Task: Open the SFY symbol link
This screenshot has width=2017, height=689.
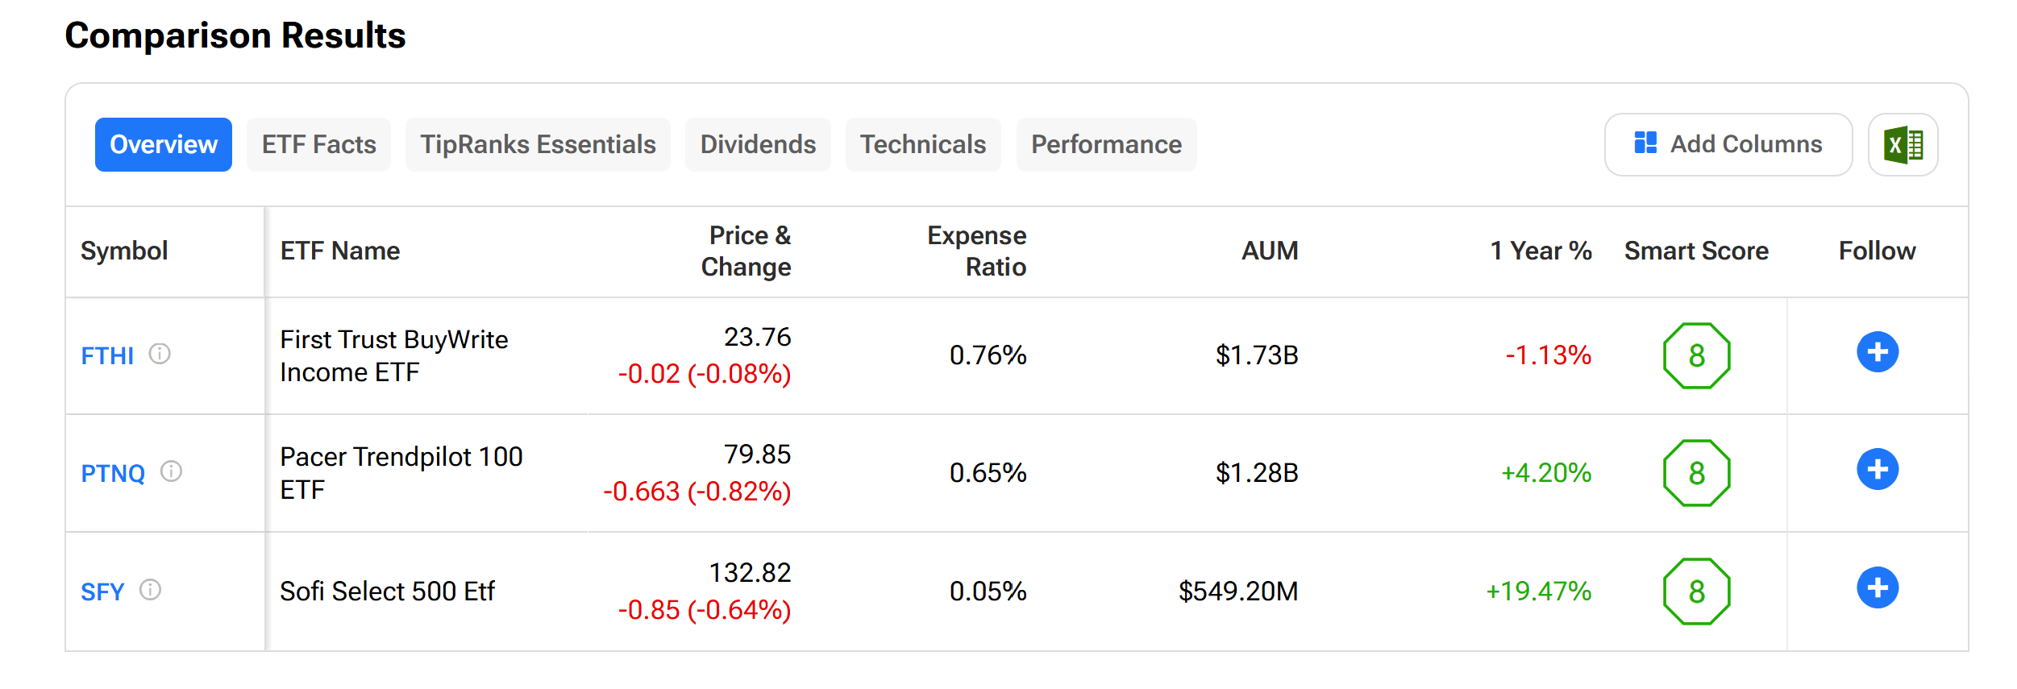Action: (102, 591)
